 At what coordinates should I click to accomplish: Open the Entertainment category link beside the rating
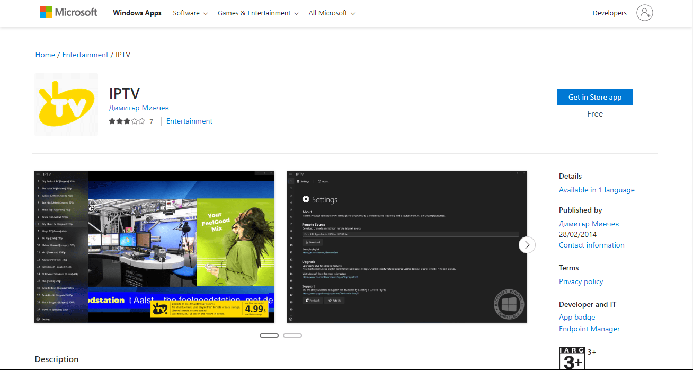click(189, 121)
